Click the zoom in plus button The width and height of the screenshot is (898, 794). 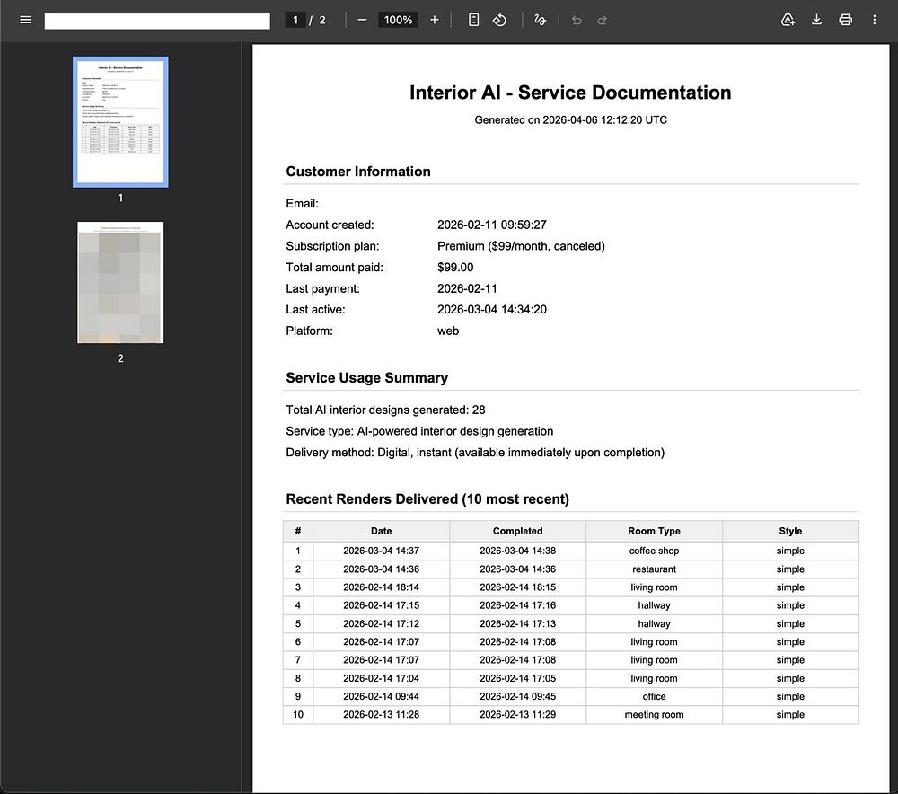click(x=435, y=20)
